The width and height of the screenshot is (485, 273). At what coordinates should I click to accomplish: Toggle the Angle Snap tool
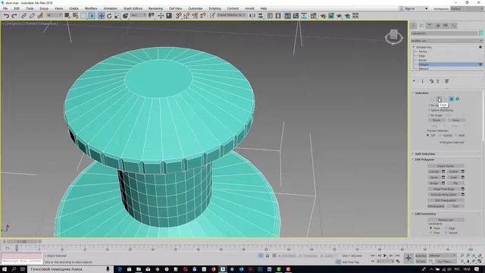[x=186, y=15]
